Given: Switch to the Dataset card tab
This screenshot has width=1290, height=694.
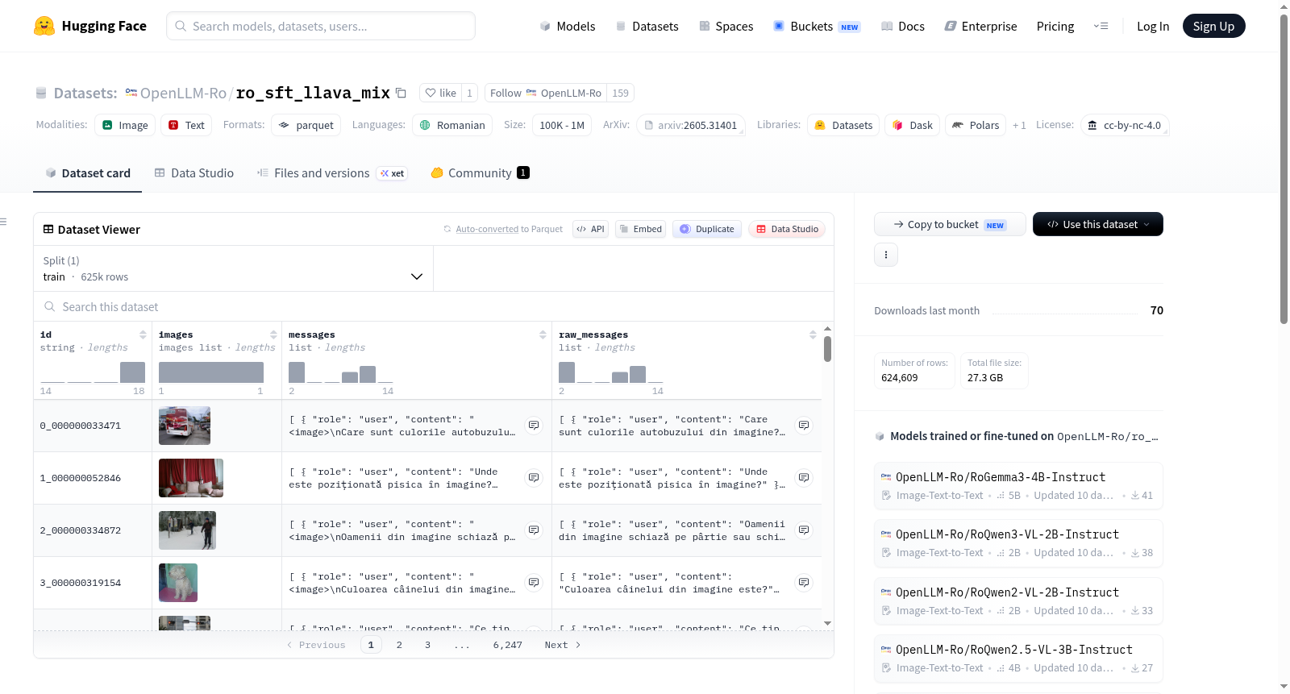Looking at the screenshot, I should tap(87, 173).
